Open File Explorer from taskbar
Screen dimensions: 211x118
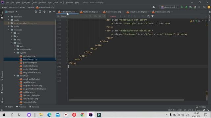coord(41,115)
